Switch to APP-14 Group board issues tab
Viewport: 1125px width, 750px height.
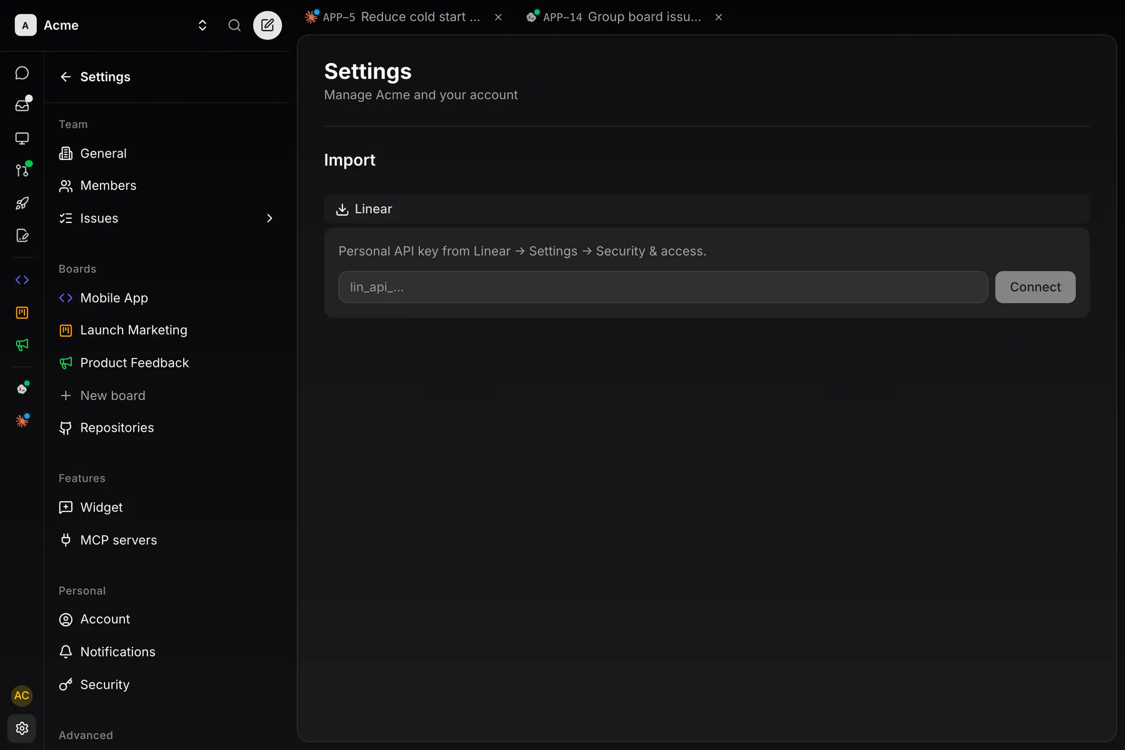[614, 17]
